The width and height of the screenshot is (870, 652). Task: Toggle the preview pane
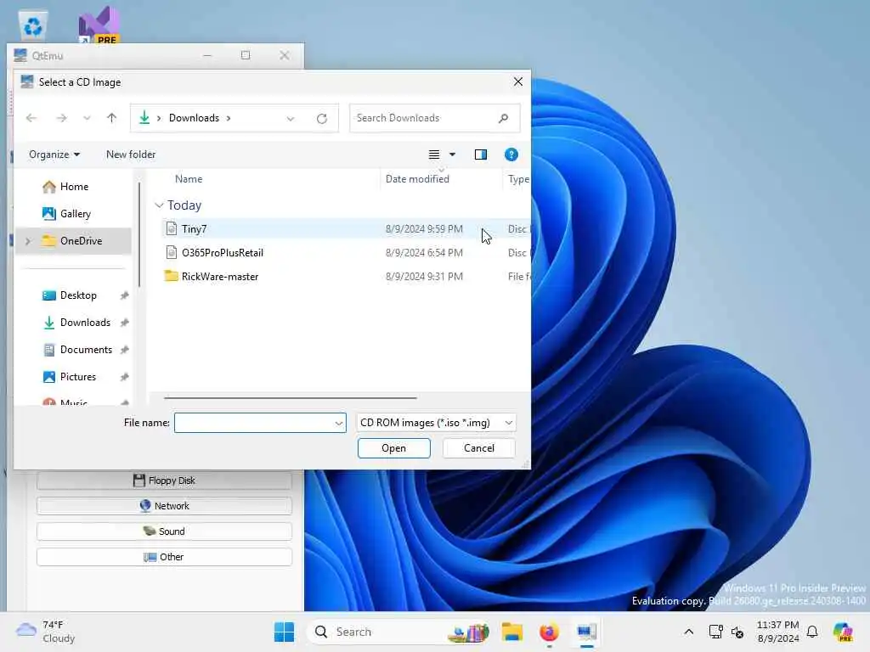click(481, 155)
